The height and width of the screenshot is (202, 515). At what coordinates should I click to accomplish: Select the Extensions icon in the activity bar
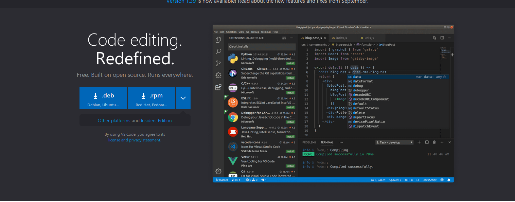218,87
